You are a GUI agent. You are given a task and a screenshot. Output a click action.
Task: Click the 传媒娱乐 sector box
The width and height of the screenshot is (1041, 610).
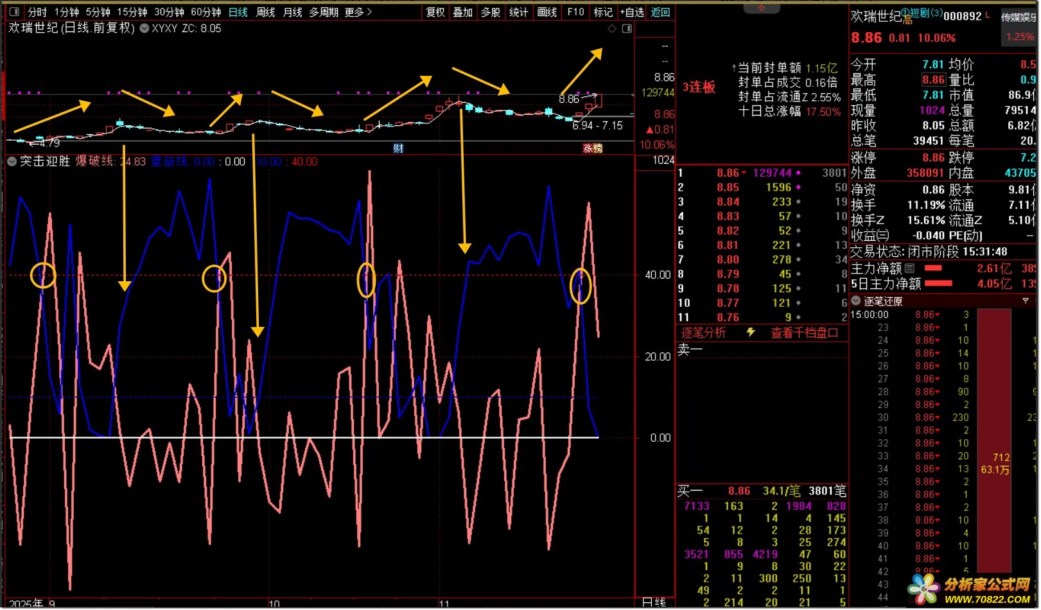[1019, 17]
